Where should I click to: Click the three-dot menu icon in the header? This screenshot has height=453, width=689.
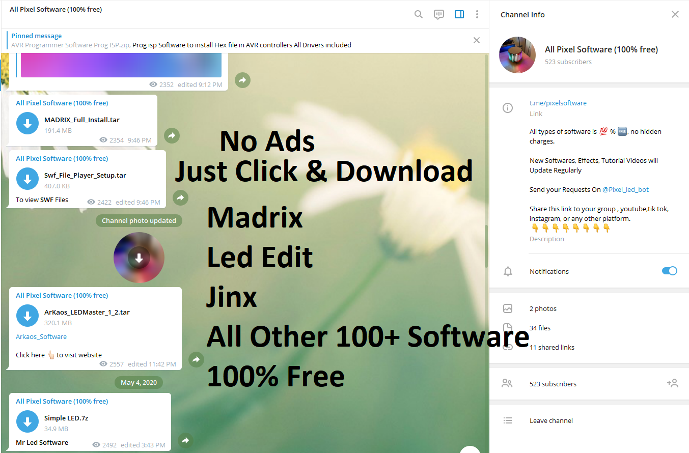point(477,14)
